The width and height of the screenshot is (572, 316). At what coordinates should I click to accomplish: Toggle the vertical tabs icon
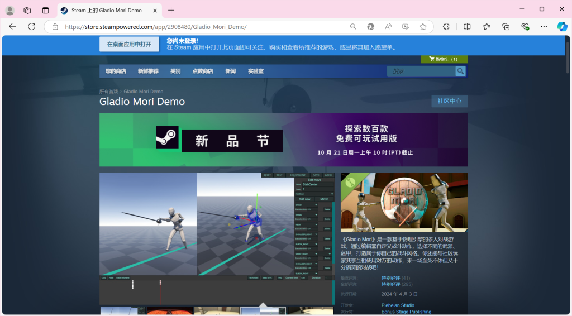point(45,11)
